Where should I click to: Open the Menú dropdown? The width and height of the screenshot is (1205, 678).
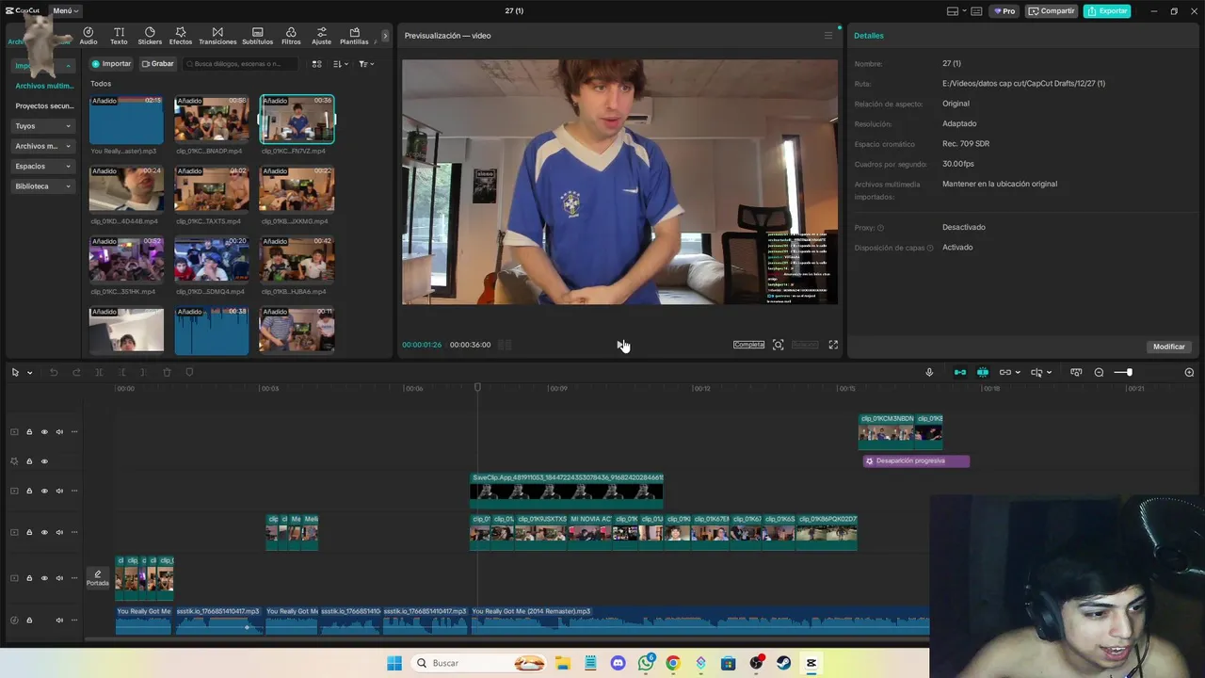click(x=66, y=11)
